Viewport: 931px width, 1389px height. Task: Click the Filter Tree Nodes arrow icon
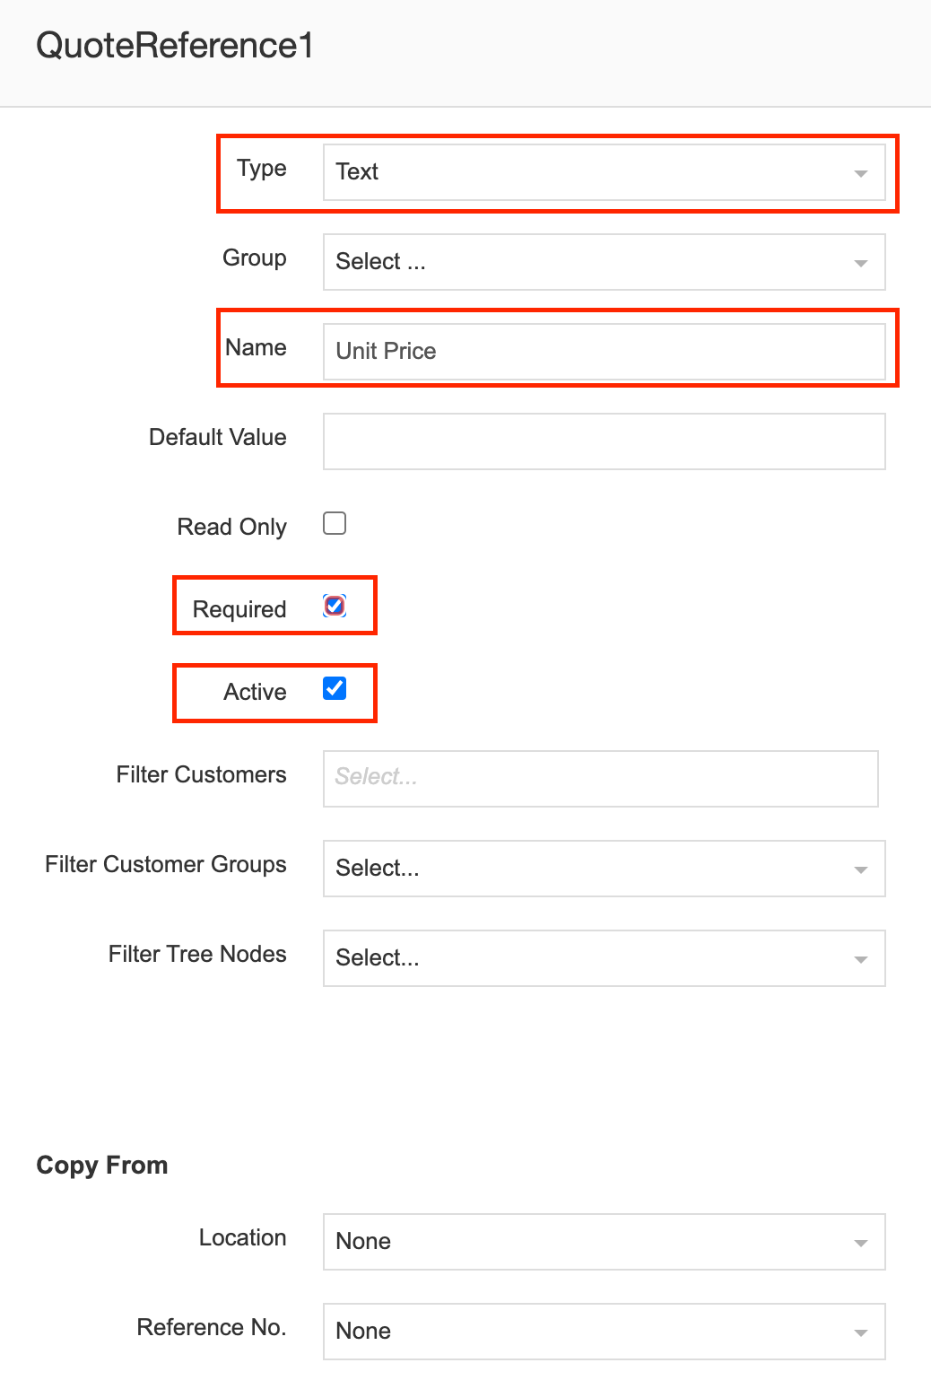[861, 959]
